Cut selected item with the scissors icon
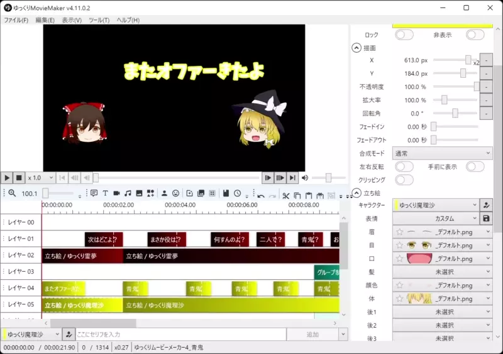 (x=286, y=195)
